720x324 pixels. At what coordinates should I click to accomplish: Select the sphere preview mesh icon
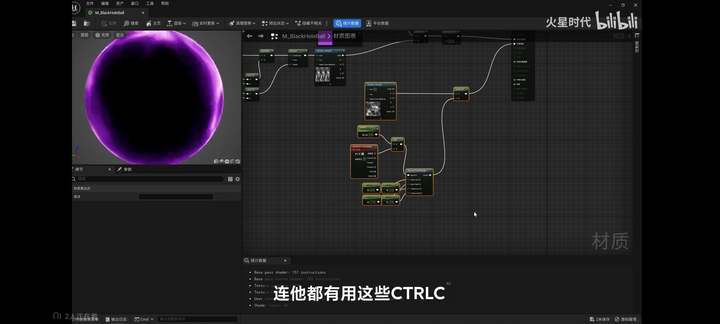coord(221,161)
